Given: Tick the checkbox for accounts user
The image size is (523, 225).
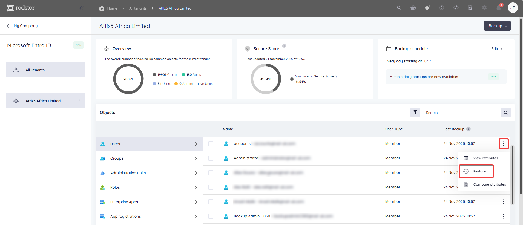Looking at the screenshot, I should pos(211,144).
